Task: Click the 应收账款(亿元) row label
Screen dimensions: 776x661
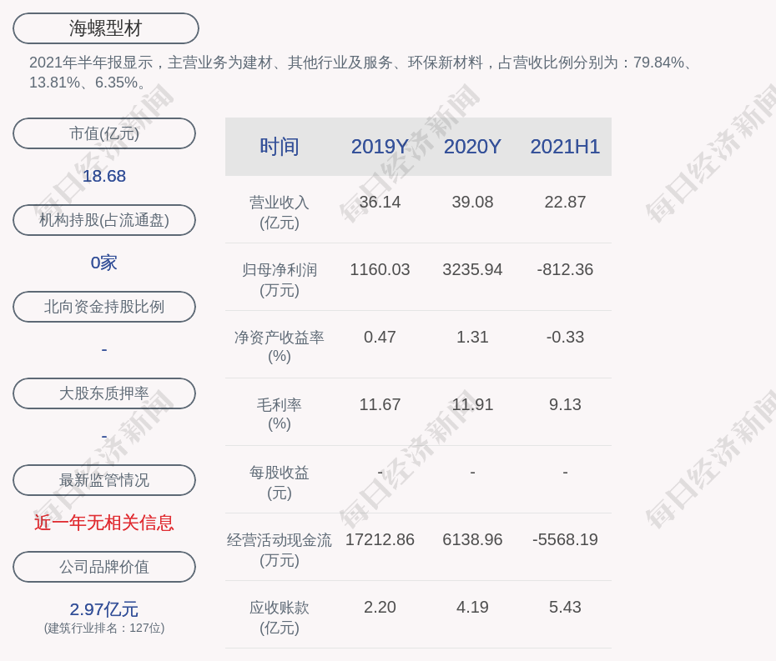Action: click(x=280, y=617)
